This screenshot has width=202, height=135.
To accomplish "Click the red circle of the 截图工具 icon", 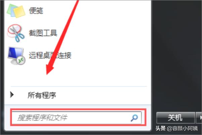I will point(14,30).
